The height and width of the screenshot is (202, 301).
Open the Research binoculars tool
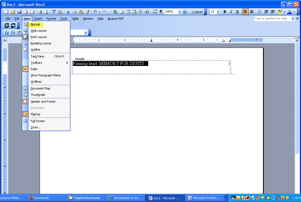click(x=60, y=12)
